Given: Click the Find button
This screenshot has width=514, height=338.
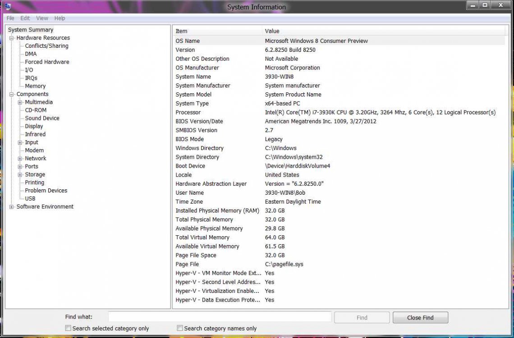Looking at the screenshot, I should [x=362, y=317].
